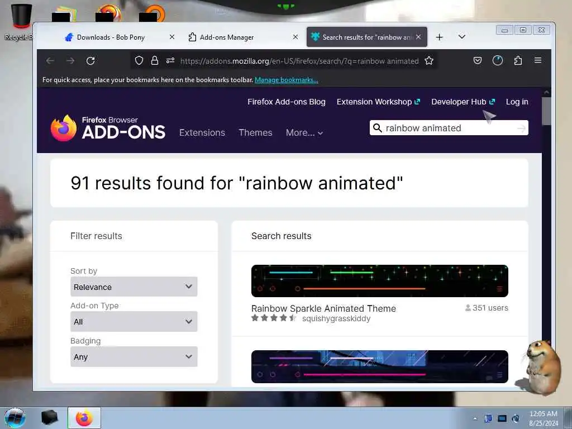Open tracking protection shield icon
Screen dimensions: 572x429
(x=139, y=60)
